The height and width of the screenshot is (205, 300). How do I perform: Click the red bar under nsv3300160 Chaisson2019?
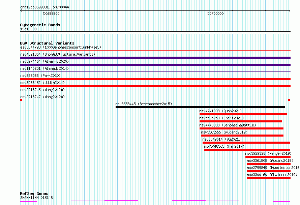click(x=269, y=178)
